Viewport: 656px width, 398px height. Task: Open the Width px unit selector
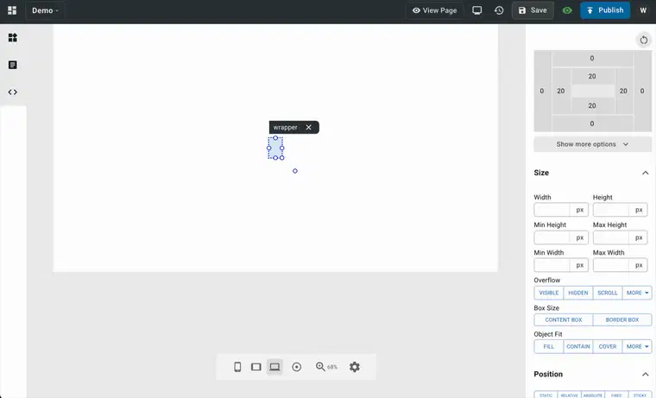tap(579, 210)
